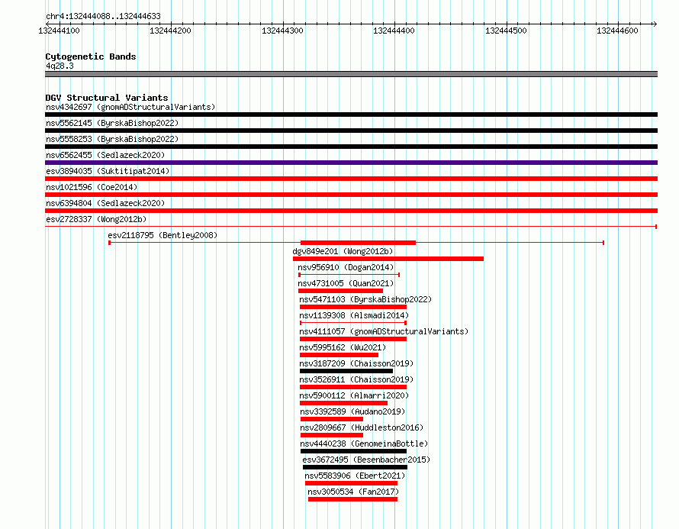Open nsv956910 Dogan2014 variant
Image resolution: width=679 pixels, height=529 pixels.
(x=346, y=267)
